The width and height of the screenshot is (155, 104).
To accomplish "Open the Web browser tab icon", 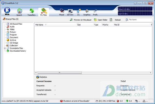I will (x=7, y=11).
